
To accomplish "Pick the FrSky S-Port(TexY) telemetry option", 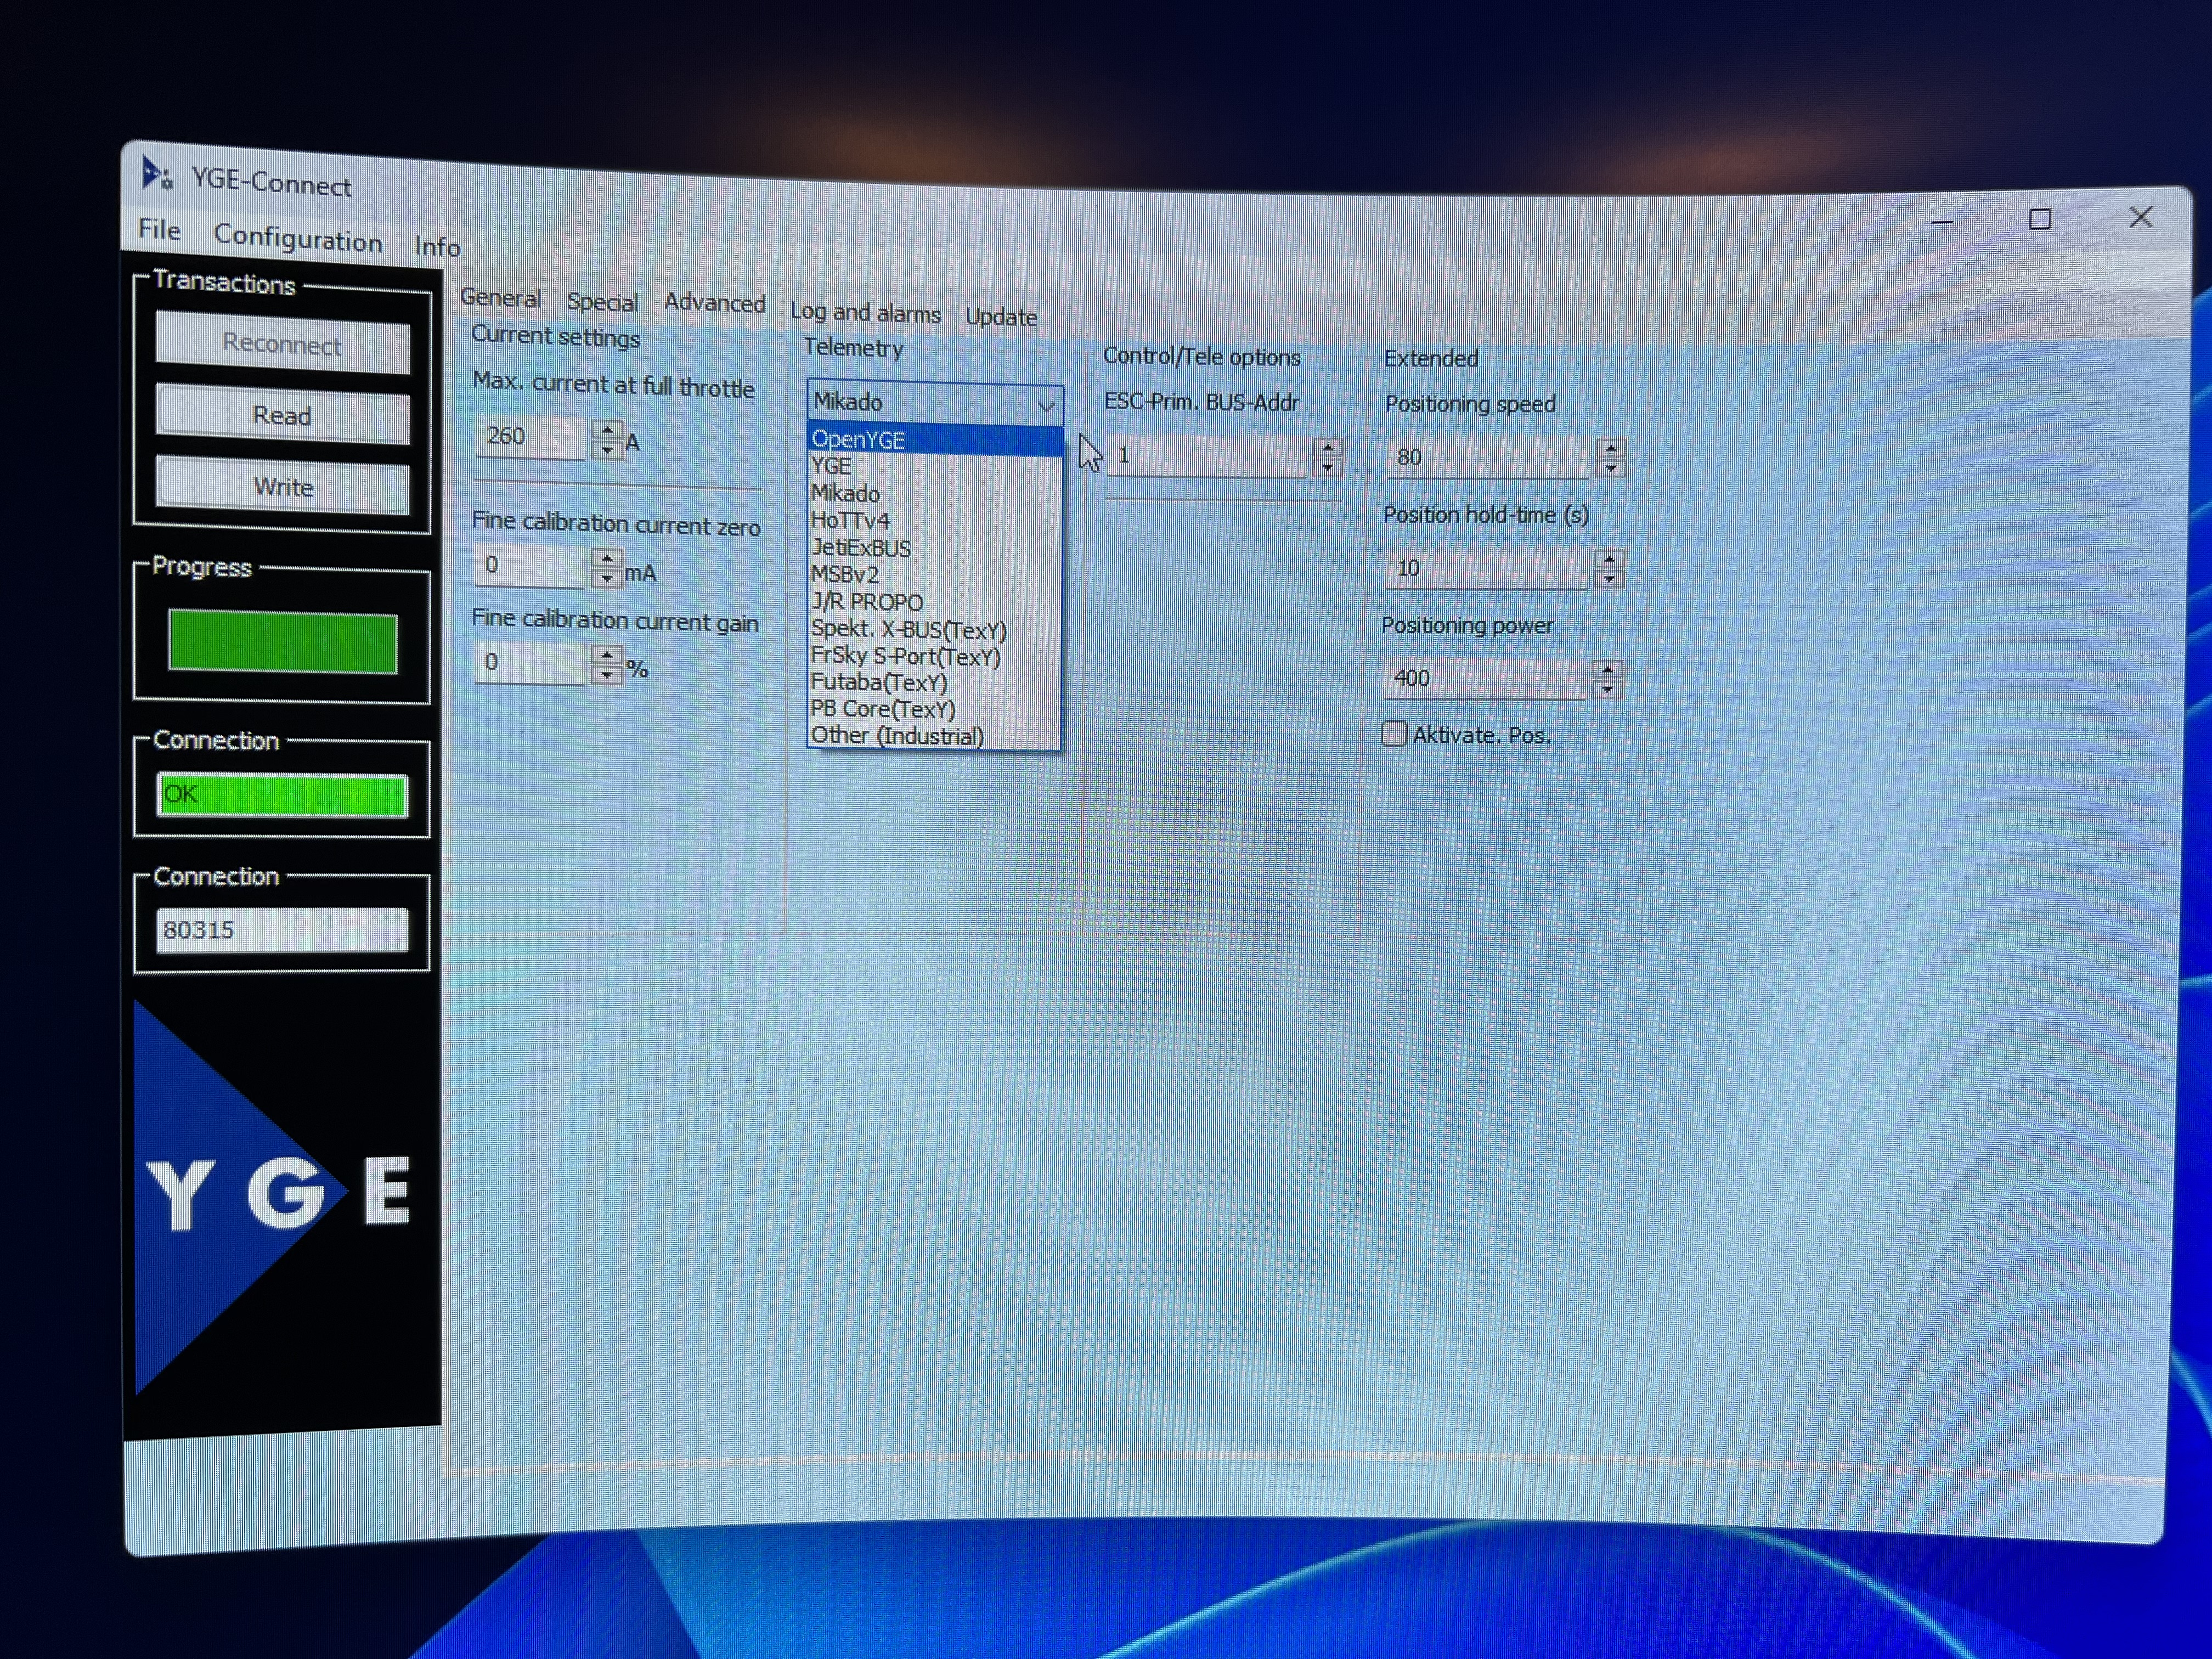I will coord(905,656).
